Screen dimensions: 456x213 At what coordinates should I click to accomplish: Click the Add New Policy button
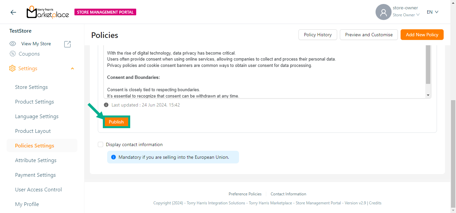coord(422,35)
